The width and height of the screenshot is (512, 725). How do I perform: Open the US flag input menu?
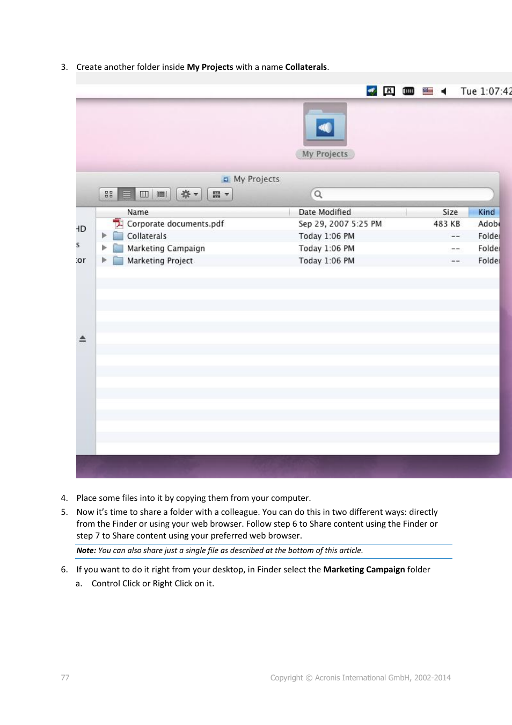coord(428,91)
